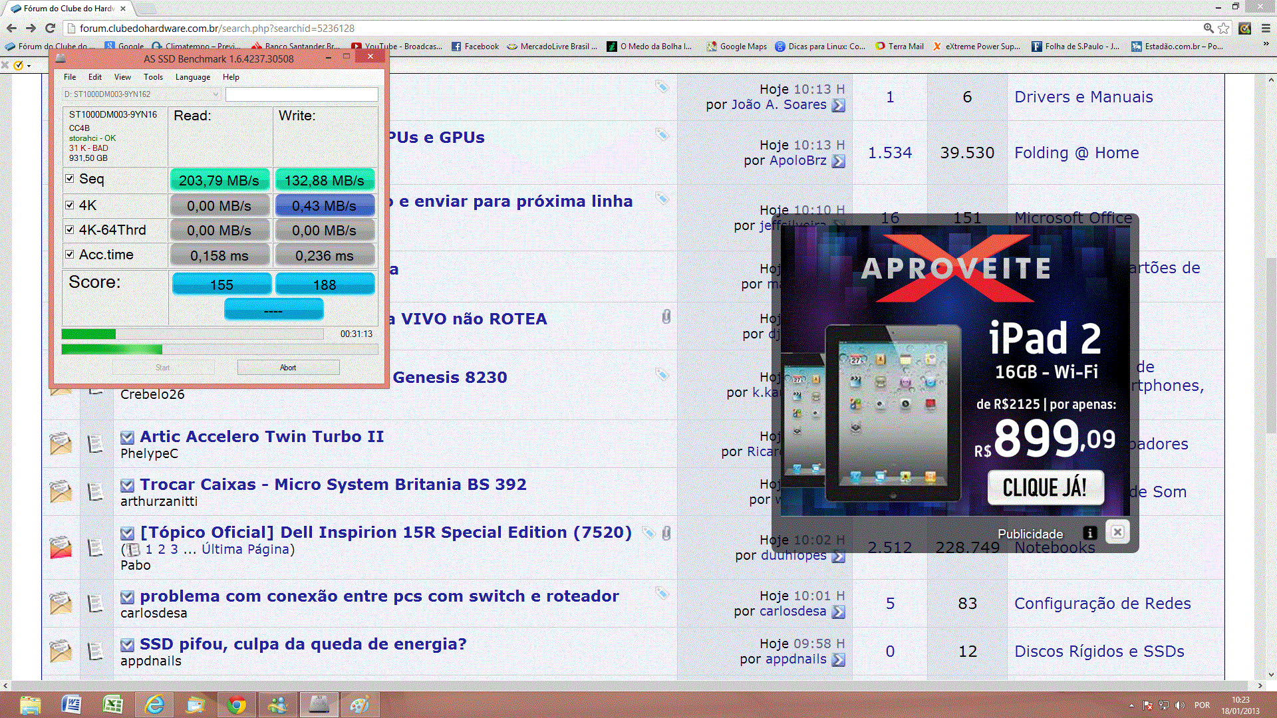
Task: Open the Drivers e Manuais forum link
Action: 1083,97
